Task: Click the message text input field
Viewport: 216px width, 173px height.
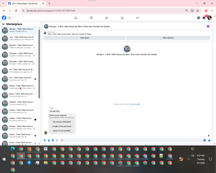Action: (131, 140)
